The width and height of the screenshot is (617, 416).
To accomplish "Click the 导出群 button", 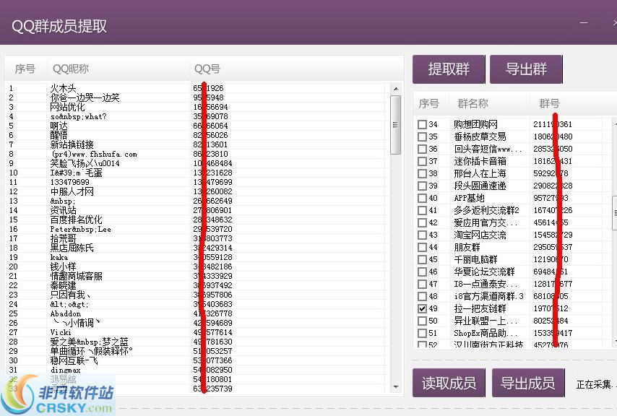I will tap(526, 69).
